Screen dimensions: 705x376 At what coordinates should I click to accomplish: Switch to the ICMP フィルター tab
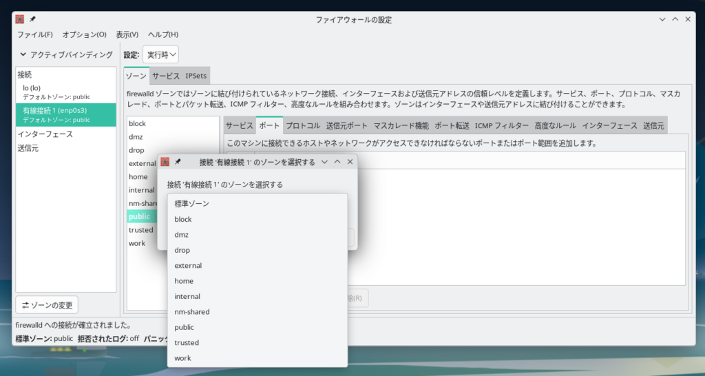coord(501,126)
